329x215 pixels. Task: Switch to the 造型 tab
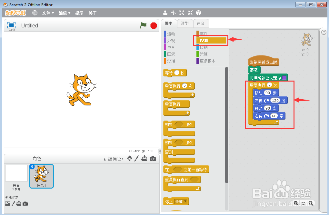[185, 23]
